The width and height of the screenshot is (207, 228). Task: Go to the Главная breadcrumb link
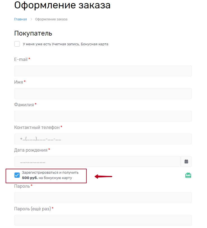(20, 19)
